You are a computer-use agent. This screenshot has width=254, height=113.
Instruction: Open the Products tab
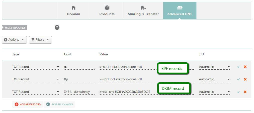(x=107, y=11)
